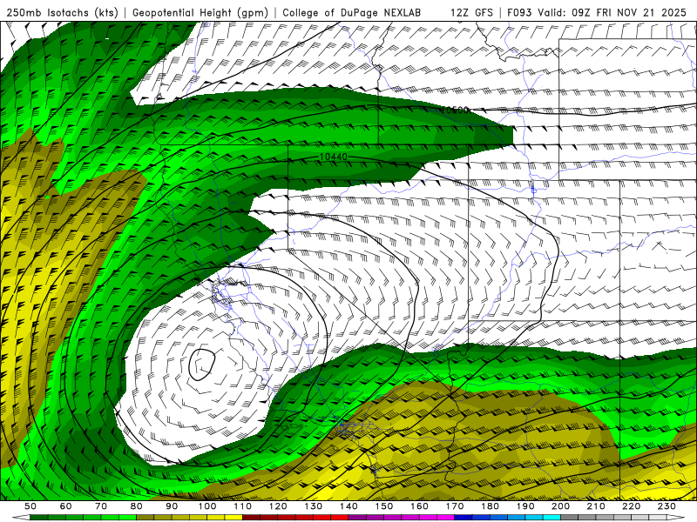
Task: Click the '180' value on the color scale
Action: coord(490,506)
